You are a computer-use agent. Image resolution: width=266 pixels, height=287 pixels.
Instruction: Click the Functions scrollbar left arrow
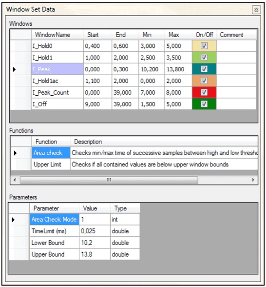pyautogui.click(x=15, y=180)
